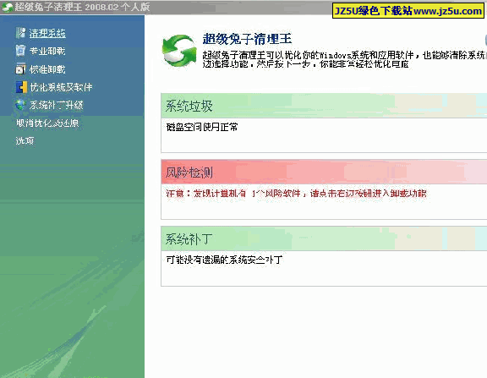Open 取消优化或还原 sidebar entry

pyautogui.click(x=47, y=123)
